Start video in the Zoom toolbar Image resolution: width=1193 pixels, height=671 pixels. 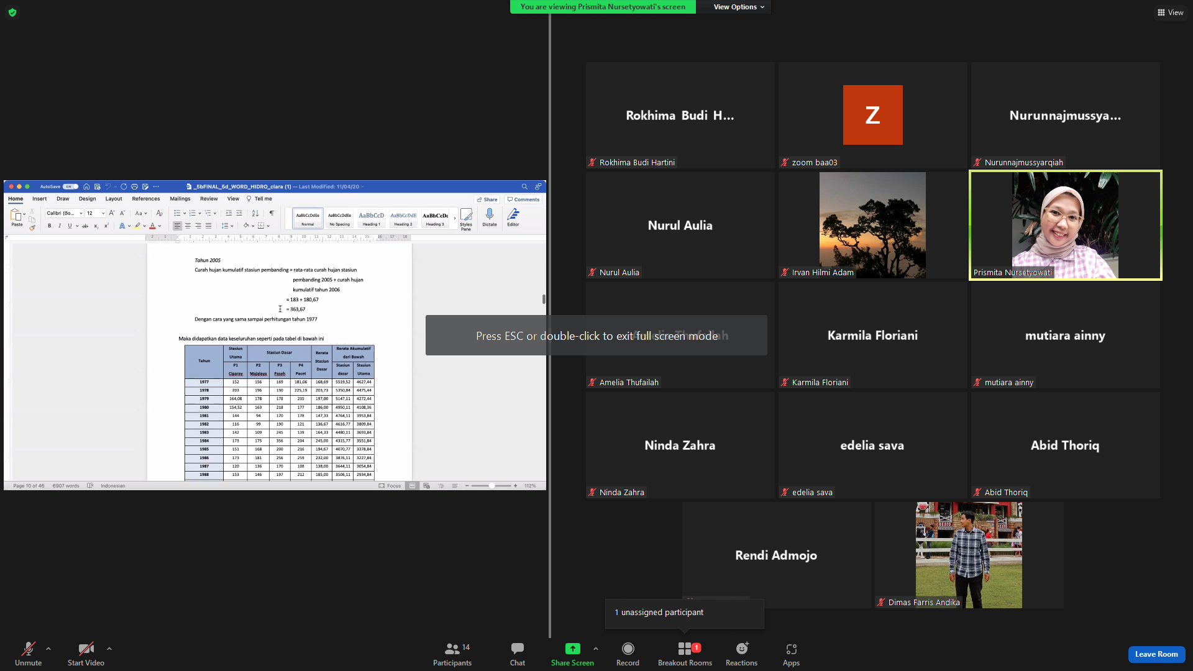[x=86, y=654]
